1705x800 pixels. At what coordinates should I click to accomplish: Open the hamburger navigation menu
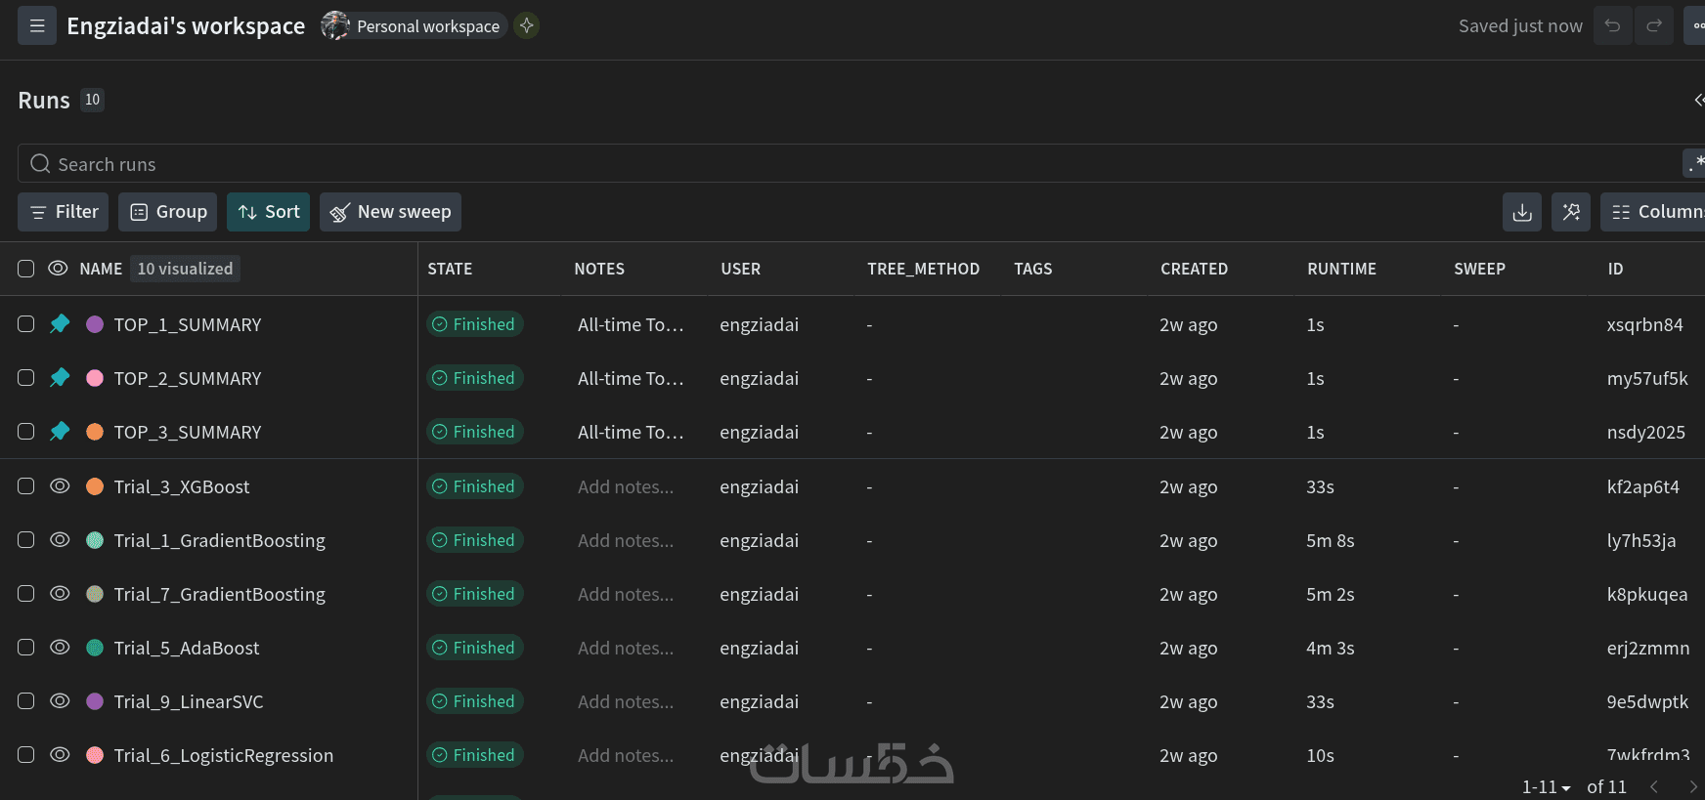(37, 26)
